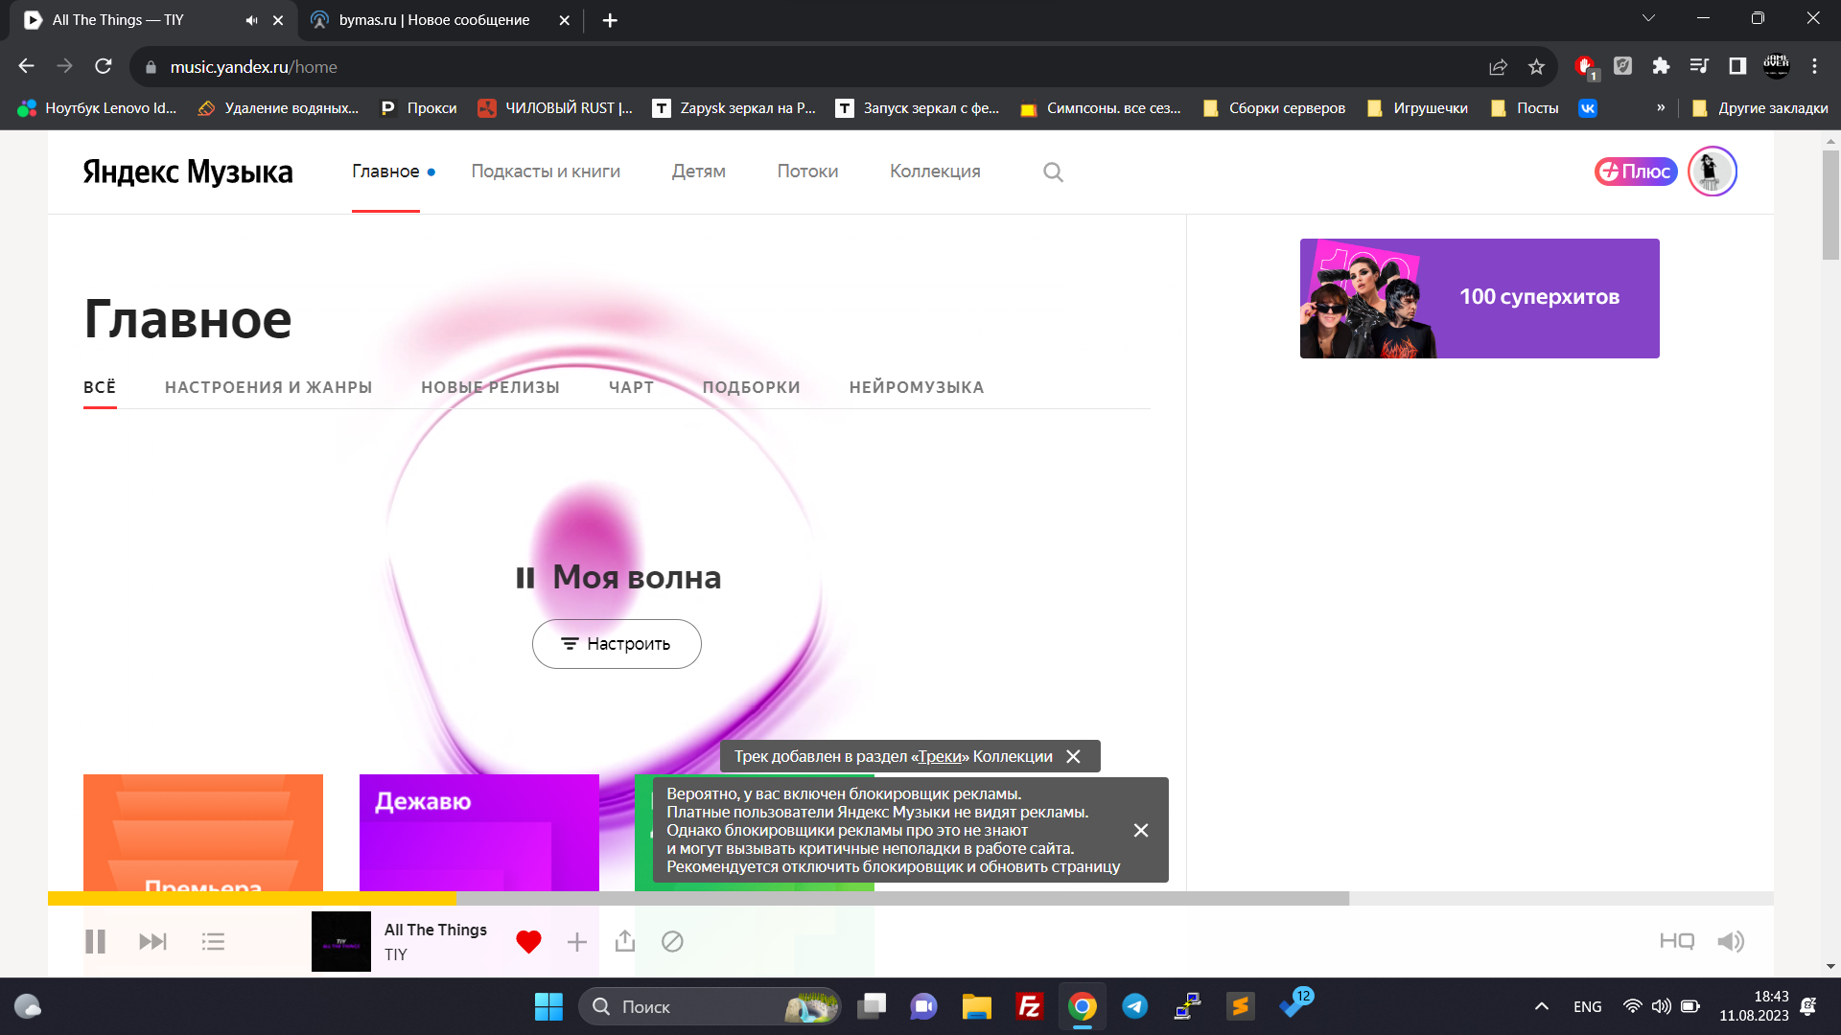Open Telegram from the taskbar

point(1135,1006)
